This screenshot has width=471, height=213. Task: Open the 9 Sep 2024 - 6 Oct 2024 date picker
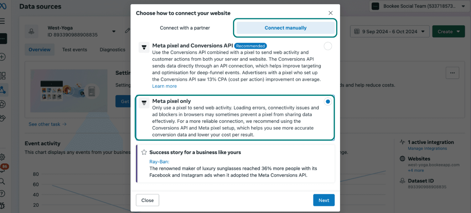390,31
